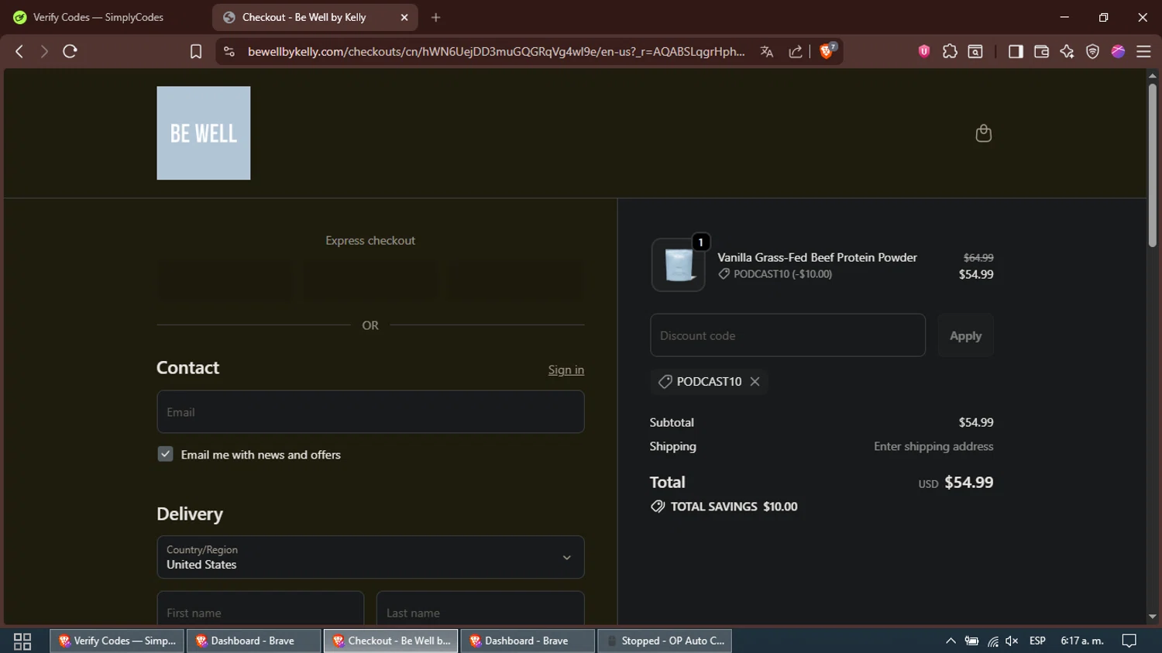Image resolution: width=1162 pixels, height=653 pixels.
Task: Open Windows Task View button
Action: (x=22, y=641)
